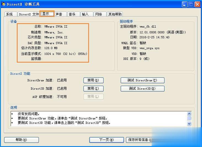Click display mode "1024 x 768 (32 bit) (85Hz)"
Viewport: 202px width, 147px height.
66,54
